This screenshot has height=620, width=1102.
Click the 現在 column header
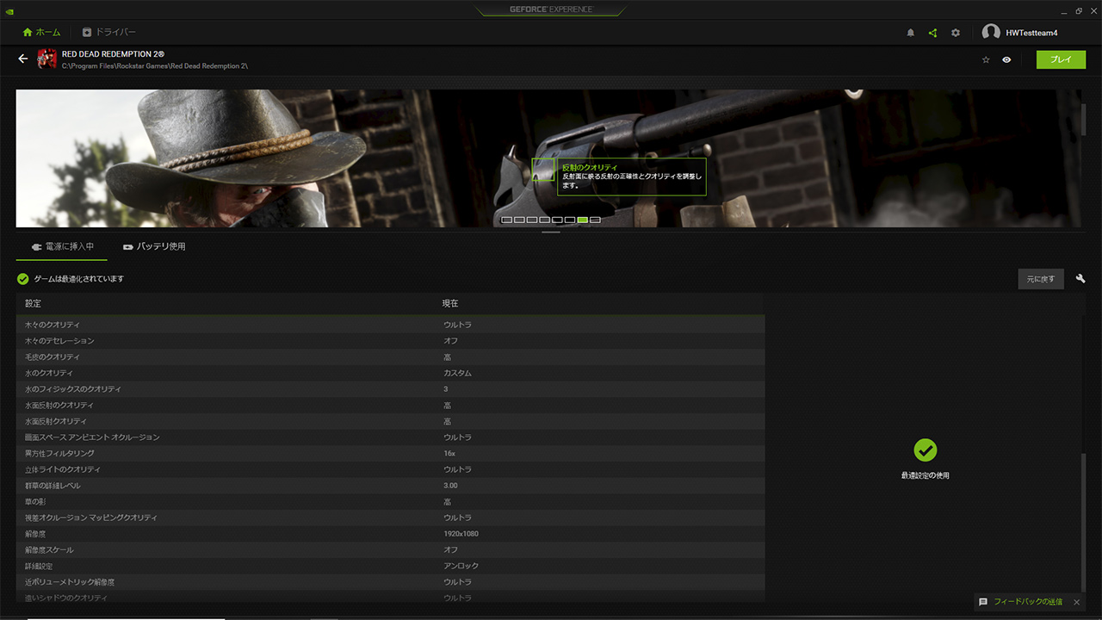[450, 304]
